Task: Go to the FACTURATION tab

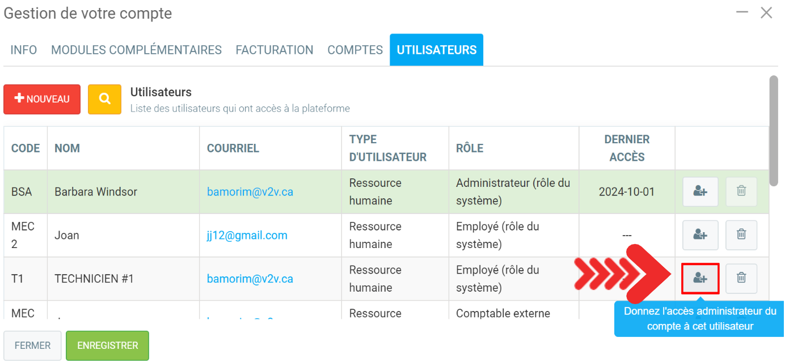Action: 275,50
